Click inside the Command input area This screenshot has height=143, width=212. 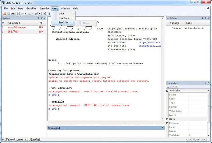106,134
